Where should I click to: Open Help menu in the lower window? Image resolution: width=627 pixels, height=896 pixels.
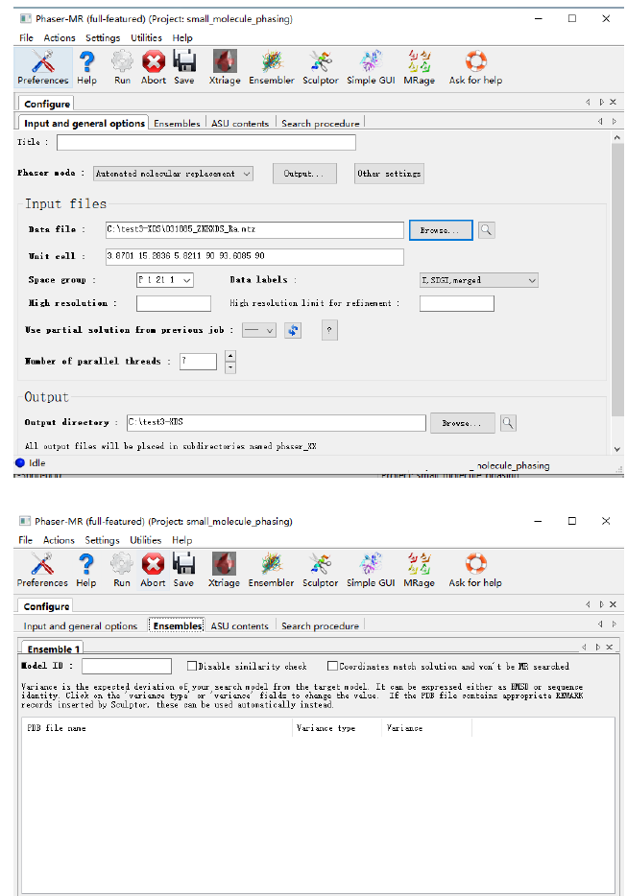[x=181, y=540]
